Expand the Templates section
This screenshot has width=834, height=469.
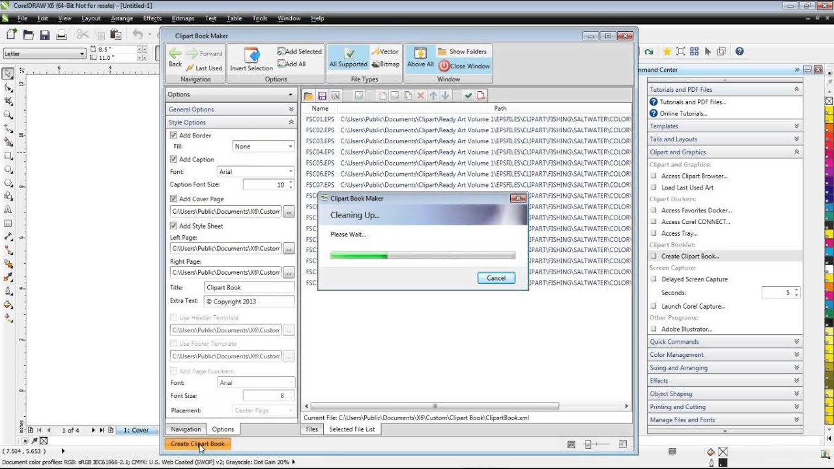click(x=725, y=126)
